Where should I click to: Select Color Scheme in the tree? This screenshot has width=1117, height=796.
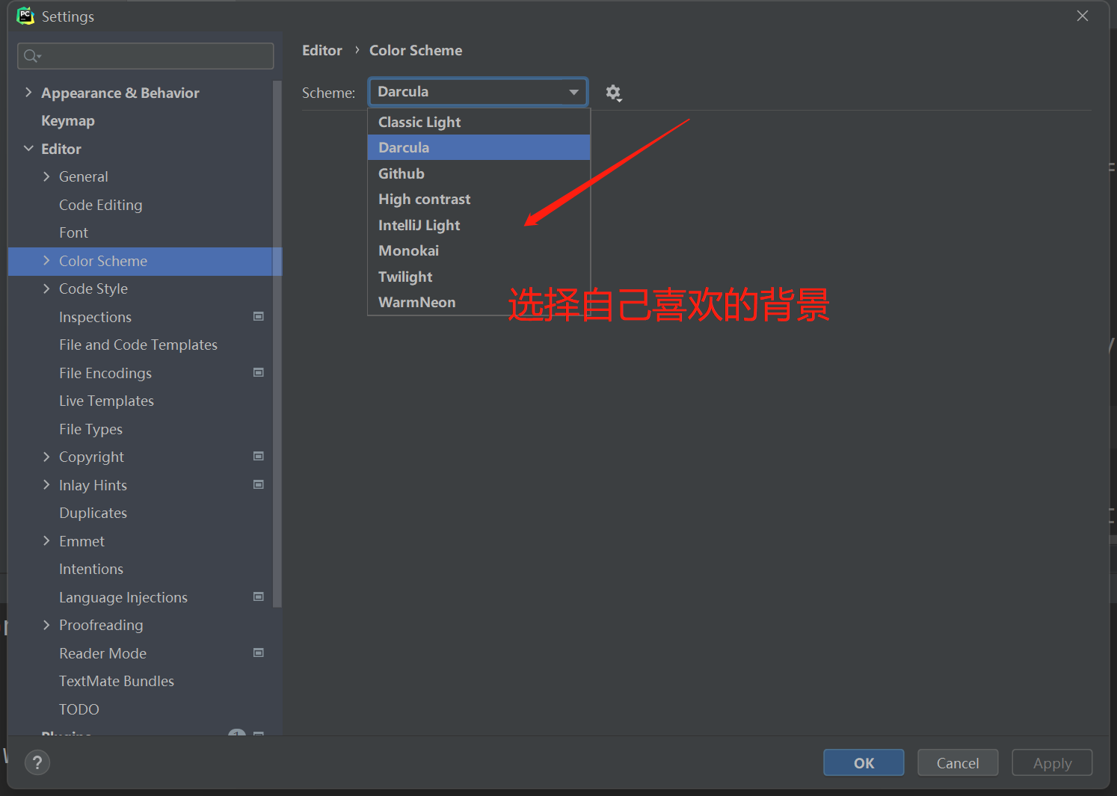click(x=103, y=261)
